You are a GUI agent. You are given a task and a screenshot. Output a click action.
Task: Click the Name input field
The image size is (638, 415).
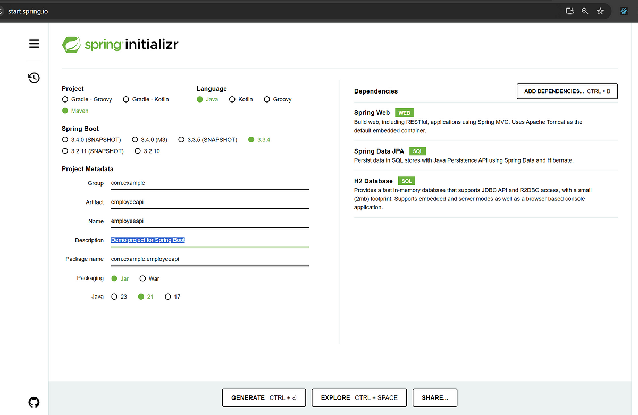[210, 221]
